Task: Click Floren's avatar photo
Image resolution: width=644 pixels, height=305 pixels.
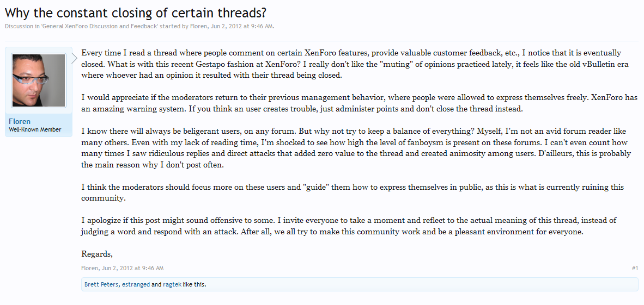Action: tap(39, 80)
